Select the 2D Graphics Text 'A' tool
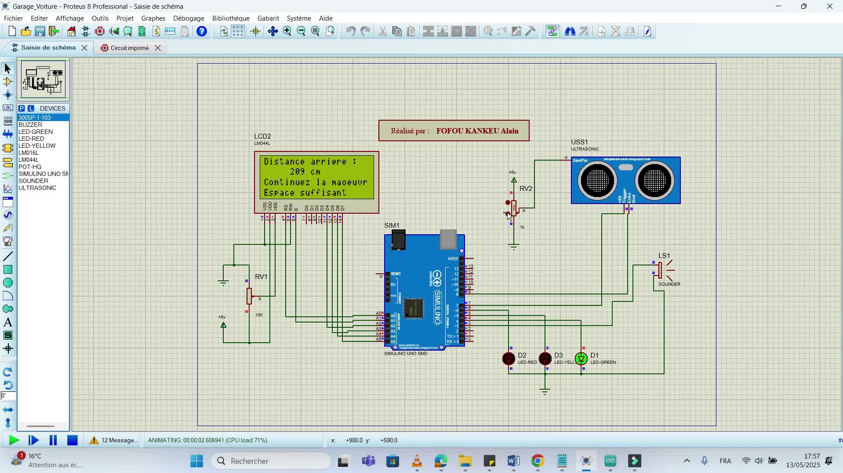 click(7, 322)
